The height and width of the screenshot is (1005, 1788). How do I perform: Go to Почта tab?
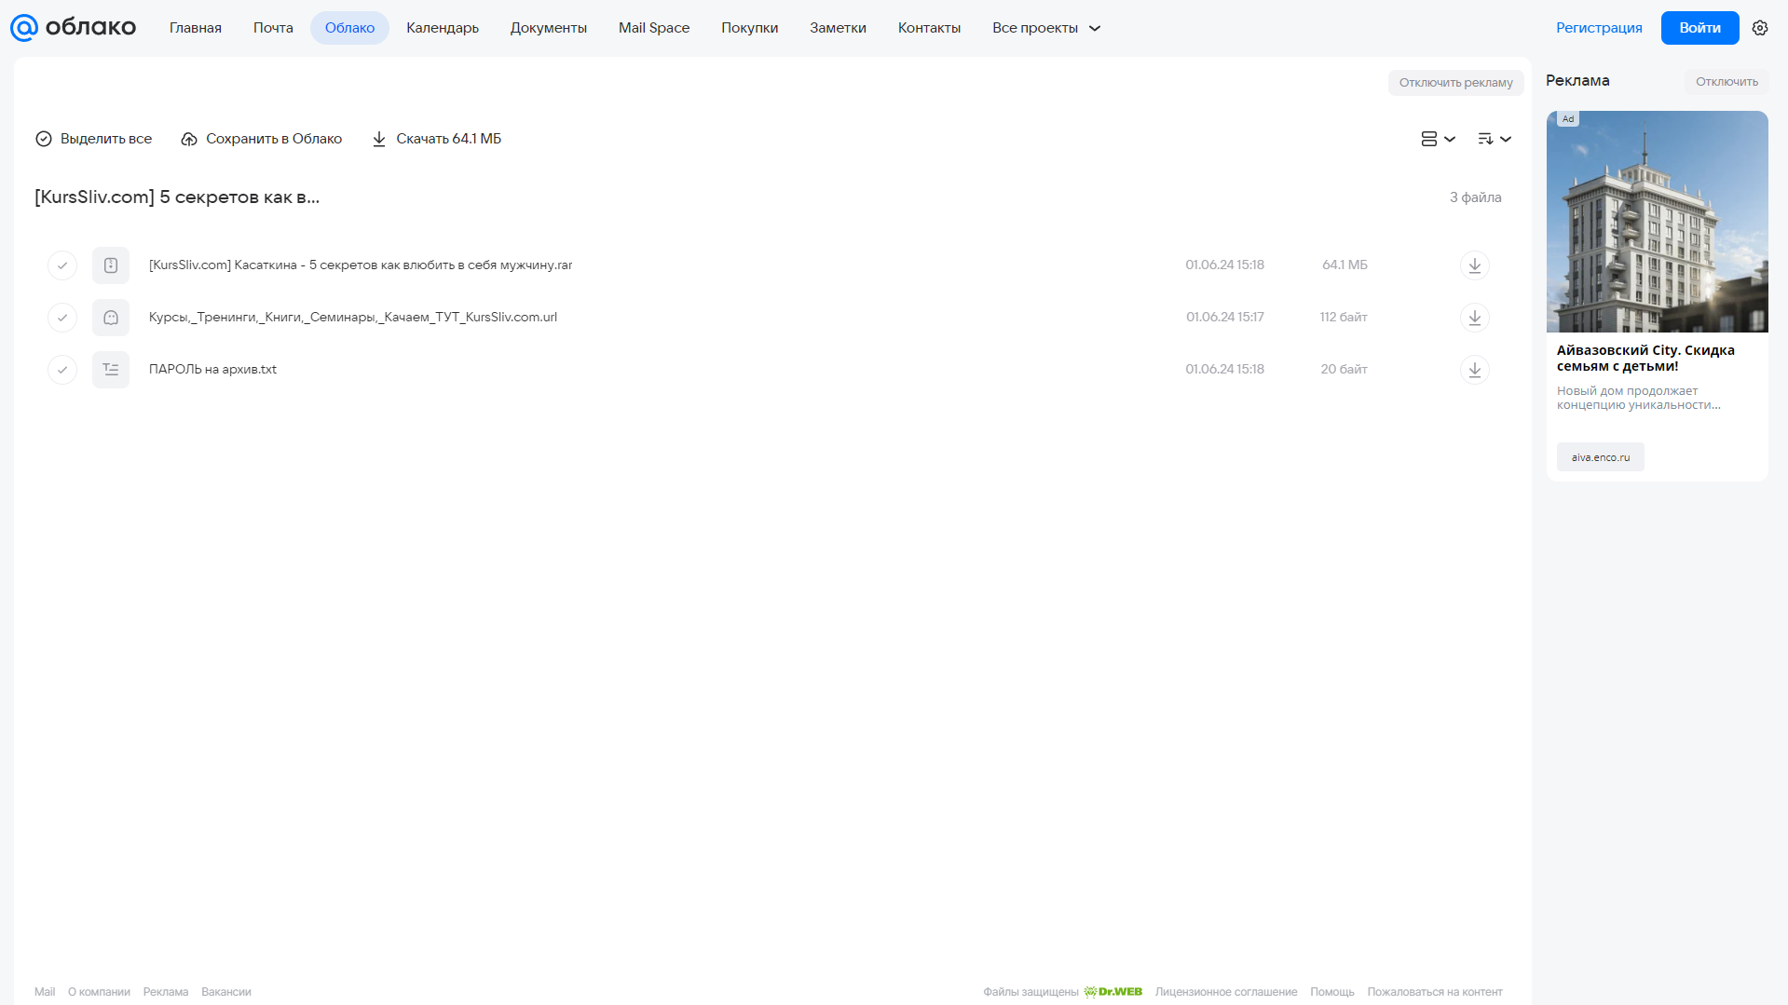[273, 28]
